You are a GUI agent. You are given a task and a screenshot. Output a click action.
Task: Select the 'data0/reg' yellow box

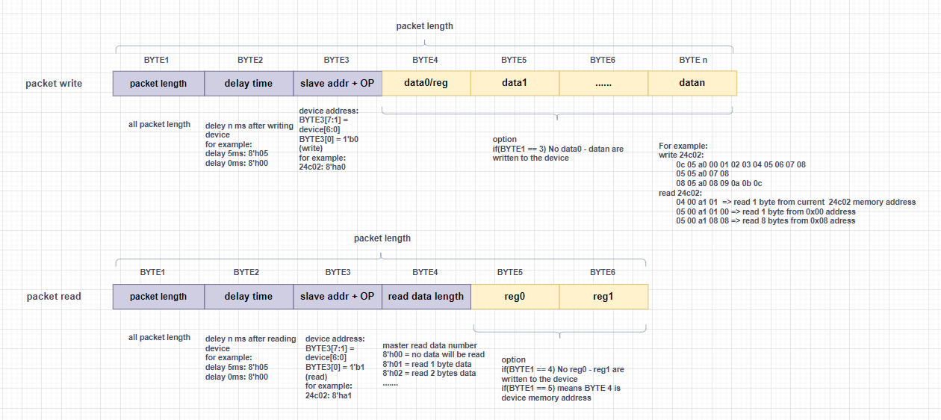(426, 83)
